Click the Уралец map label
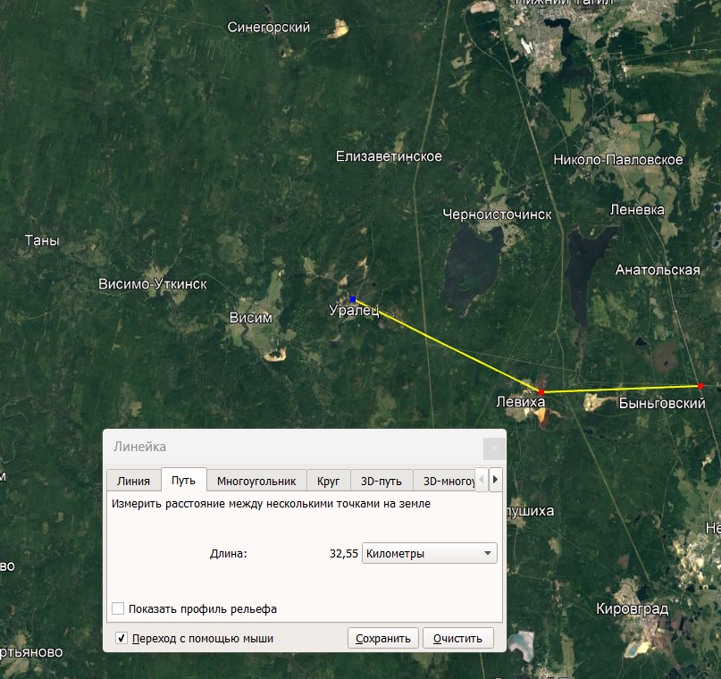721x679 pixels. click(354, 311)
